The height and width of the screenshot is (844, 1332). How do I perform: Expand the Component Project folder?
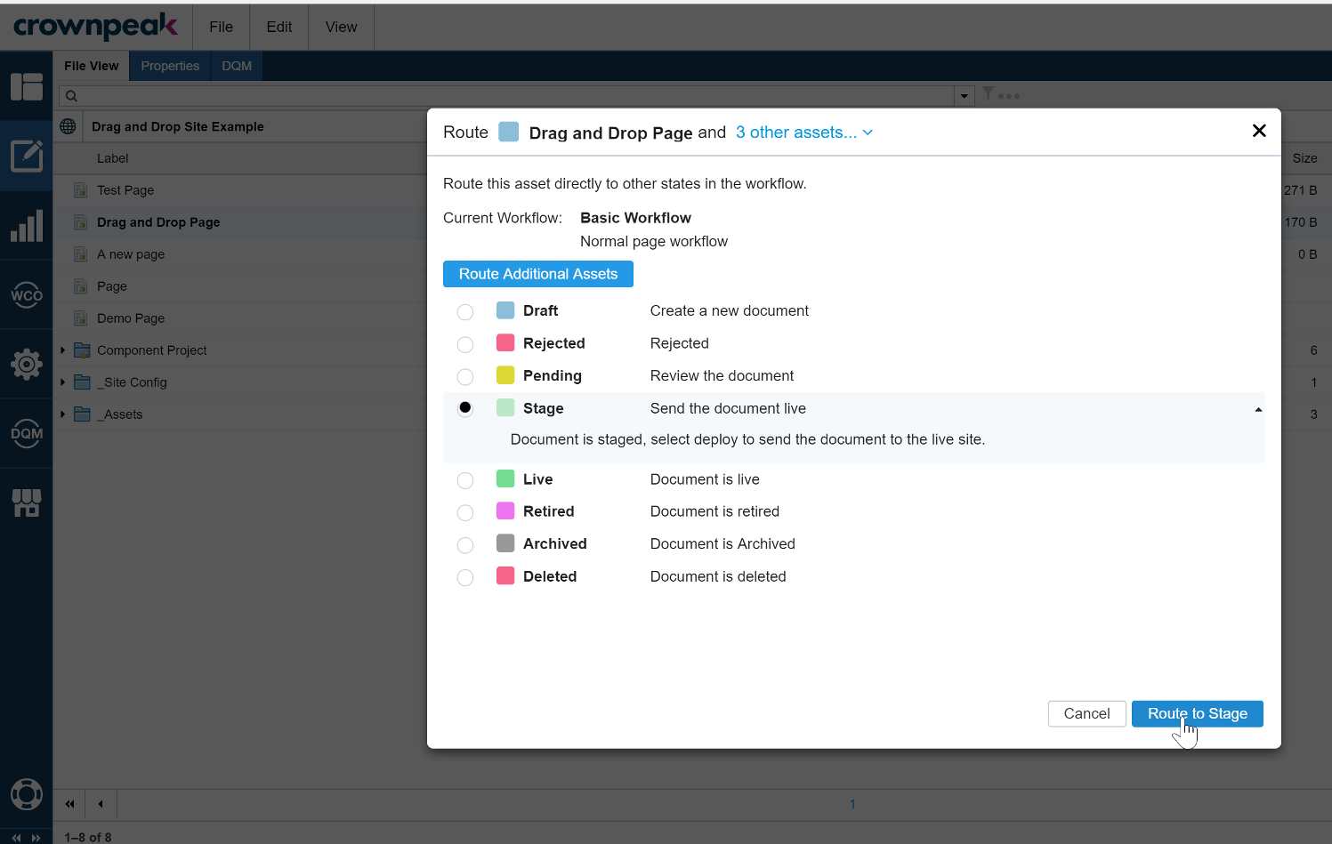[63, 350]
